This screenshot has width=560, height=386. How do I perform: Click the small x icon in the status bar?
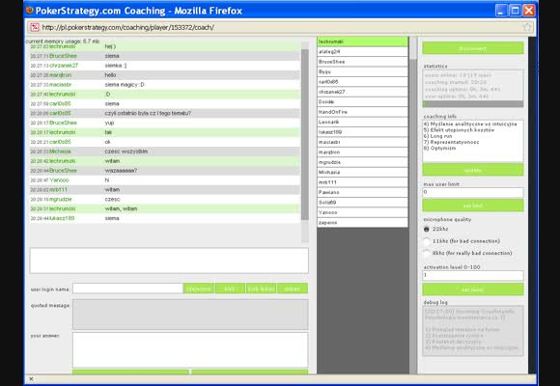31,379
